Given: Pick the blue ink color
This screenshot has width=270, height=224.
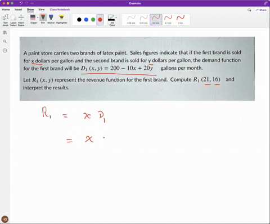Looking at the screenshot, I should click(x=86, y=20).
